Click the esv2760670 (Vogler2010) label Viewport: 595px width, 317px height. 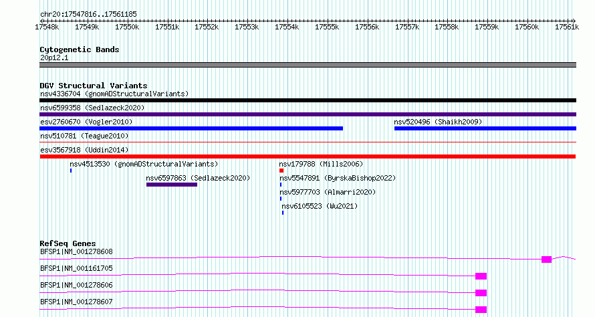(86, 122)
